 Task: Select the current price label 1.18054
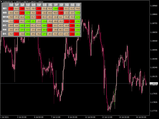(154, 83)
